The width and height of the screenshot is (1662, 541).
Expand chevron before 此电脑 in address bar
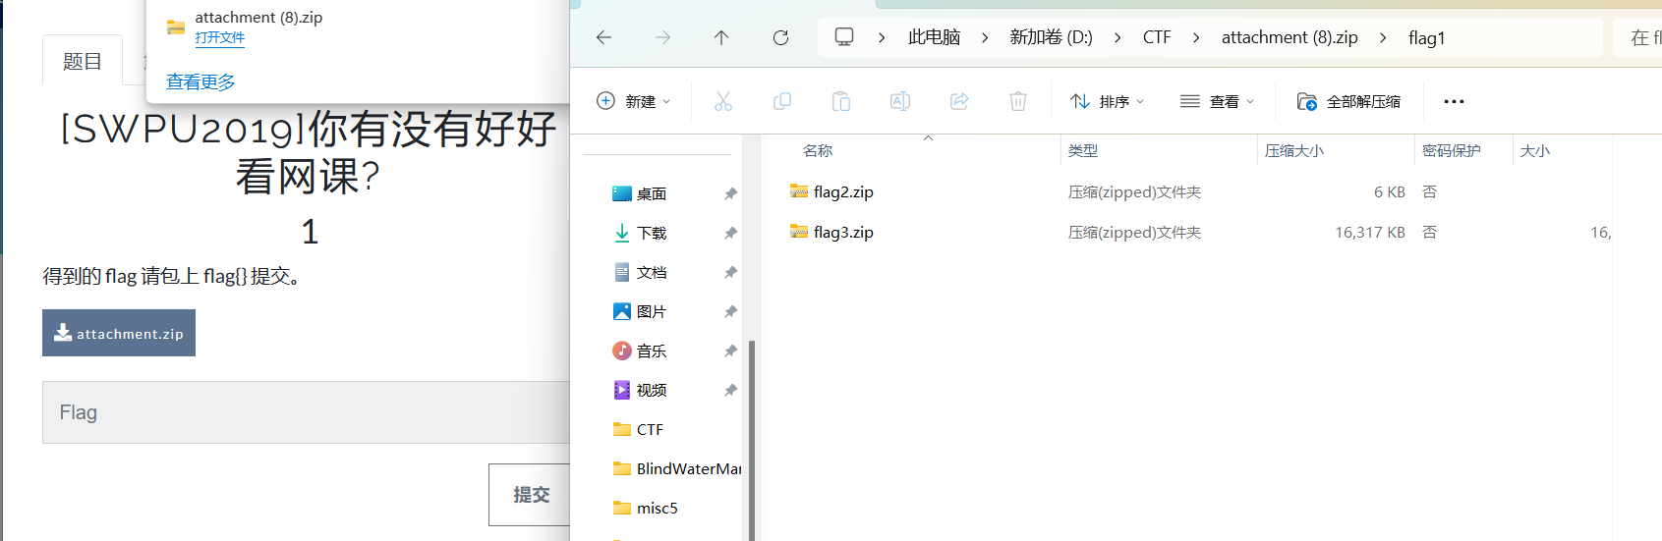(x=882, y=37)
